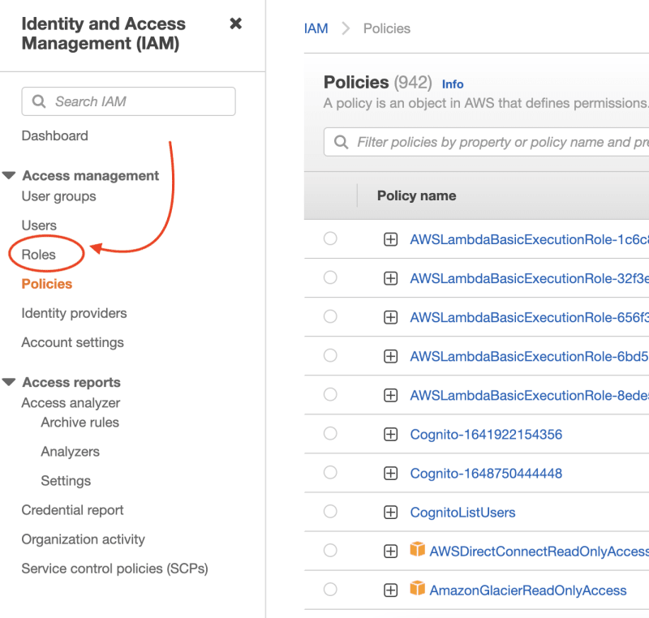Open the Dashboard page
This screenshot has width=649, height=618.
[54, 135]
